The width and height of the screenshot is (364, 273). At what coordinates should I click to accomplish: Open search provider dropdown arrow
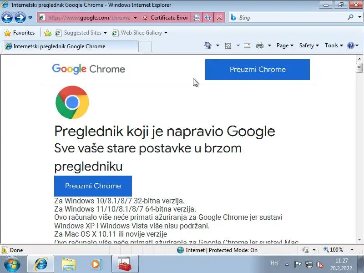click(359, 17)
